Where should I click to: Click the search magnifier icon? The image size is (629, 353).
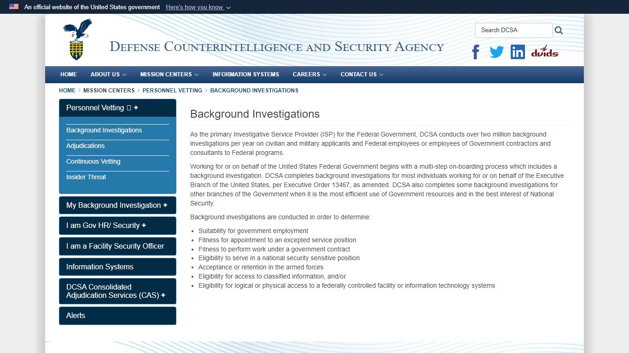559,30
